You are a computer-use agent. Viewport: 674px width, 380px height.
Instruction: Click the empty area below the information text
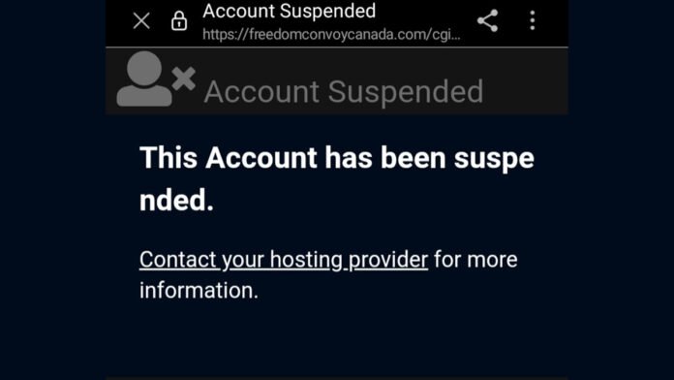tap(337, 340)
